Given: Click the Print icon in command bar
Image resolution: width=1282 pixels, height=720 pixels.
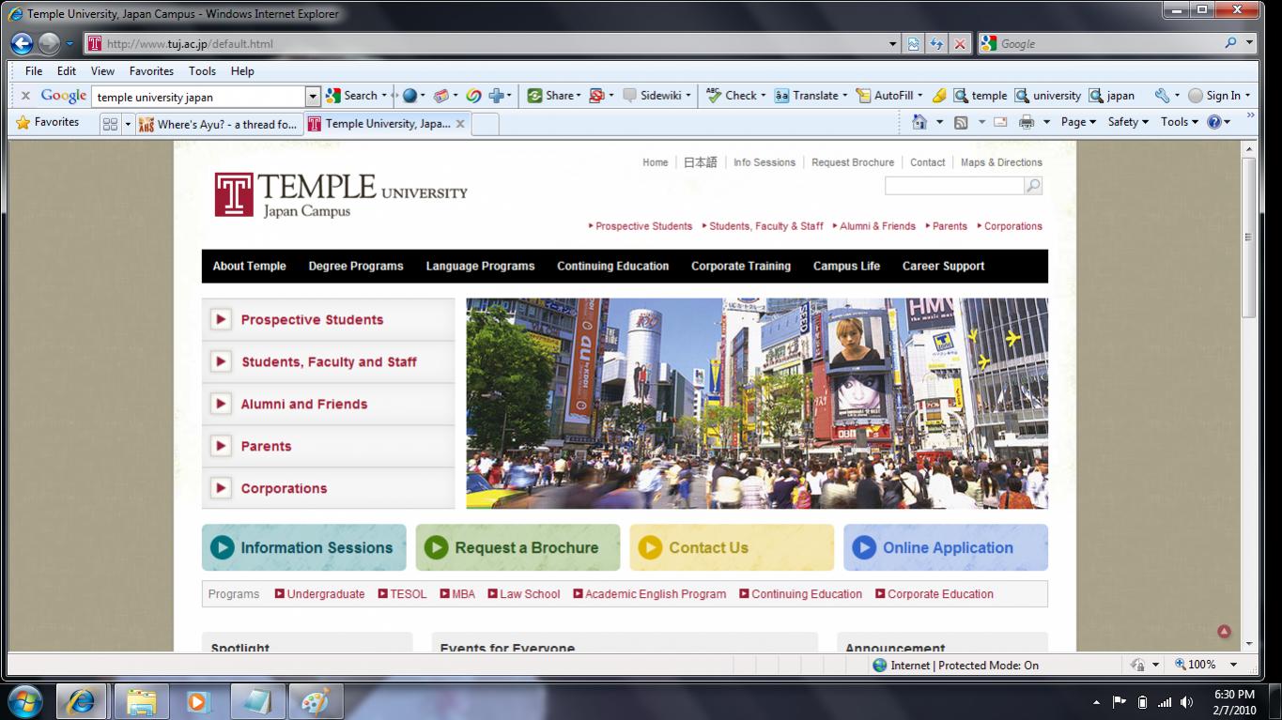Looking at the screenshot, I should point(1027,122).
